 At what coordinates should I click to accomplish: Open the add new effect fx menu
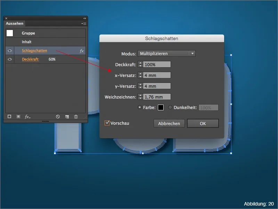pos(28,117)
